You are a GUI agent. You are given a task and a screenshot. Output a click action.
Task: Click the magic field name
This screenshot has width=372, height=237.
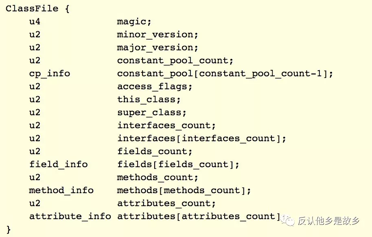[x=134, y=22]
